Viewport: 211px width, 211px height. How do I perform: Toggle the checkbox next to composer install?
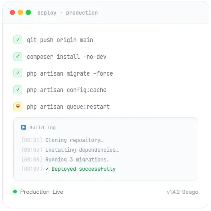(18, 57)
